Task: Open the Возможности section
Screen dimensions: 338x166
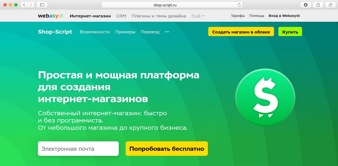Action: (x=95, y=32)
